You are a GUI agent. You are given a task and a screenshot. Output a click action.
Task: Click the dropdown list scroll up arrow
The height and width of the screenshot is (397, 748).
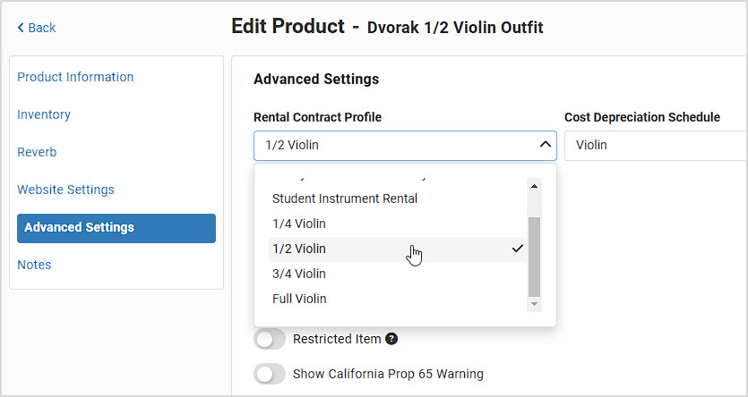[x=534, y=186]
